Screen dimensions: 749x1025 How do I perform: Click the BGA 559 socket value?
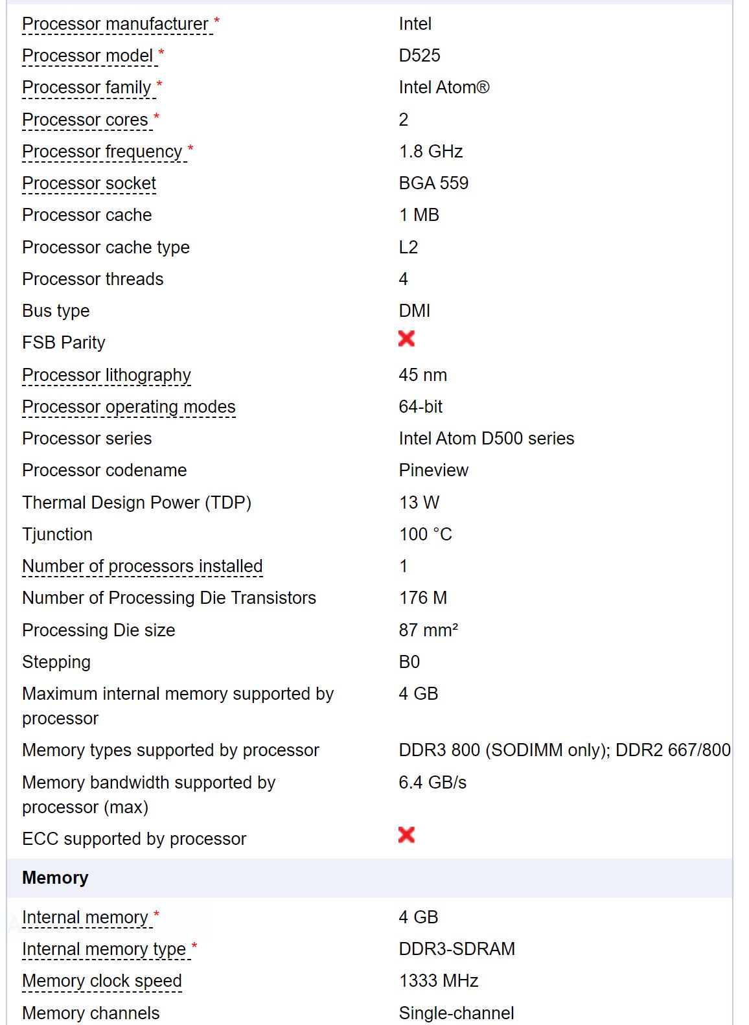(x=433, y=183)
